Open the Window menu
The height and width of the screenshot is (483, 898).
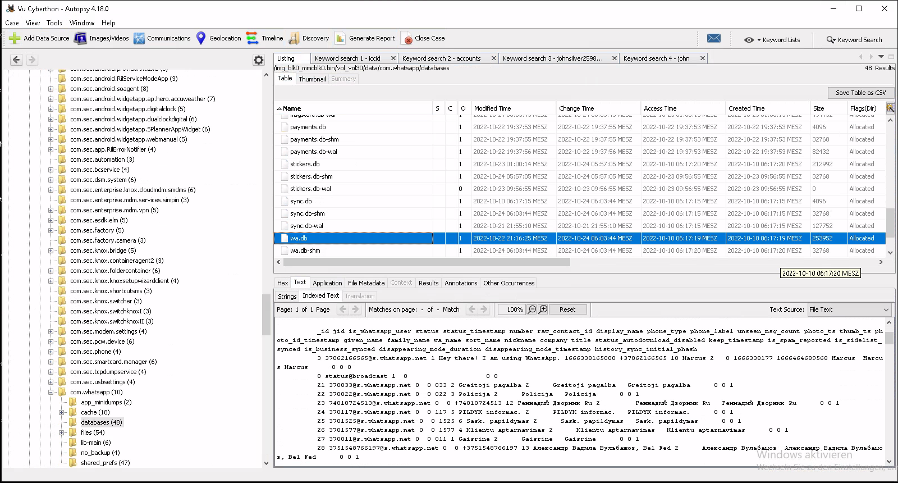(x=82, y=23)
